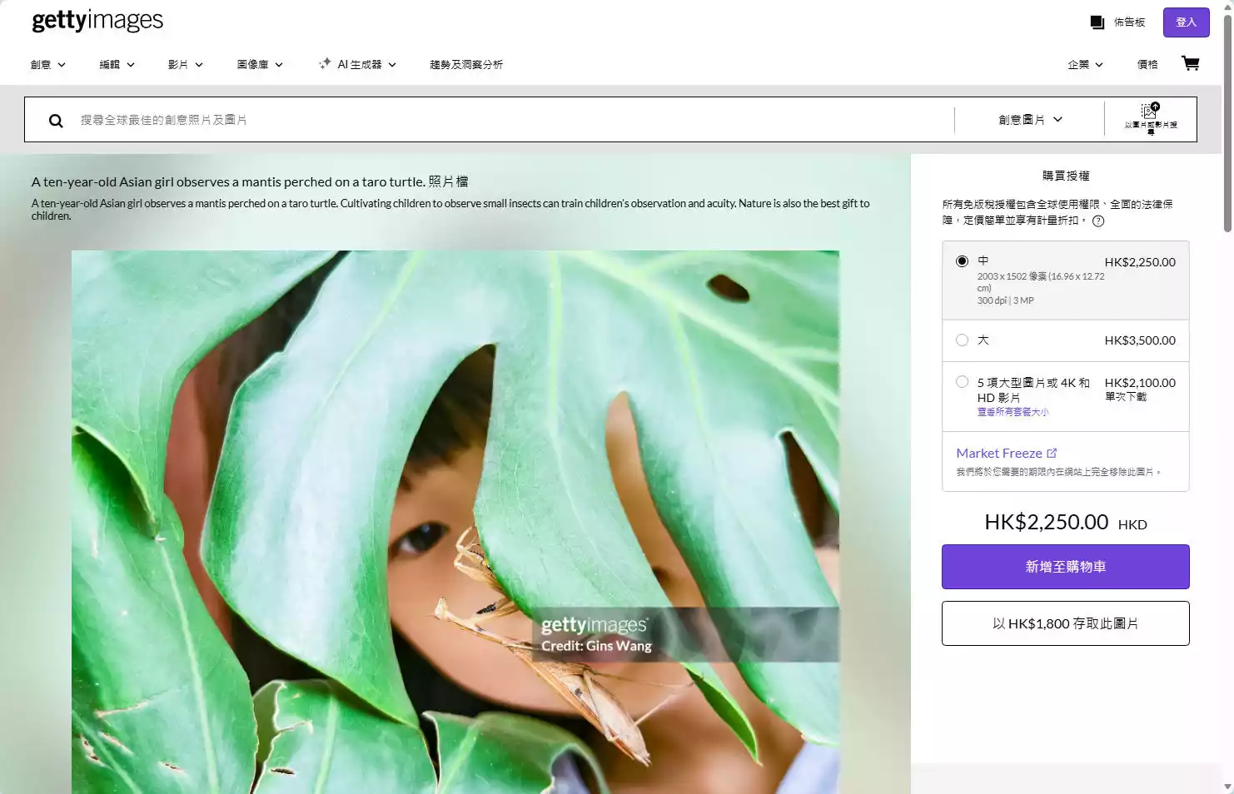
Task: Click 查看所有套餐大小 link
Action: [1013, 412]
